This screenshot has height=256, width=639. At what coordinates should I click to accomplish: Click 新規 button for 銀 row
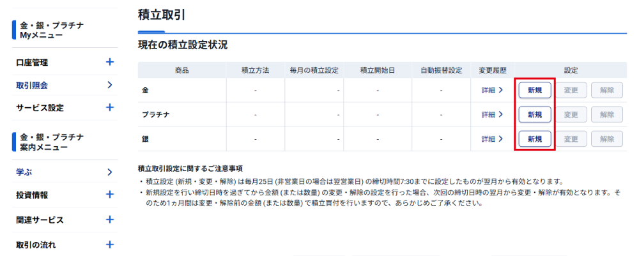click(x=535, y=139)
